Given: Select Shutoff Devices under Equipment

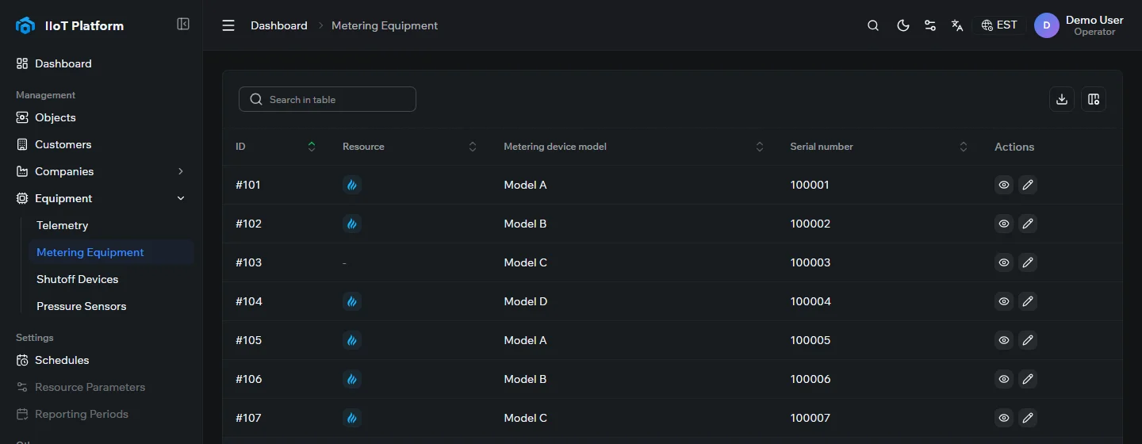Looking at the screenshot, I should [x=111, y=279].
